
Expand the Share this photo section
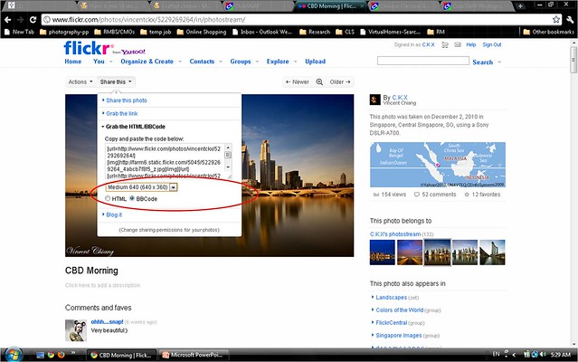pyautogui.click(x=127, y=100)
